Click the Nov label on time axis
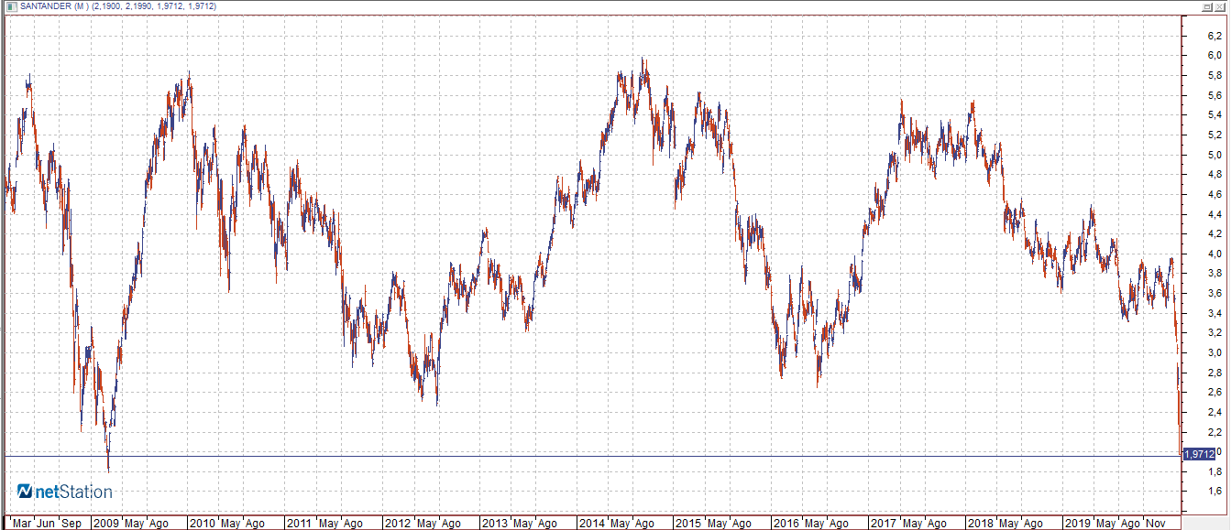Viewport: 1231px width, 530px height. point(1158,524)
